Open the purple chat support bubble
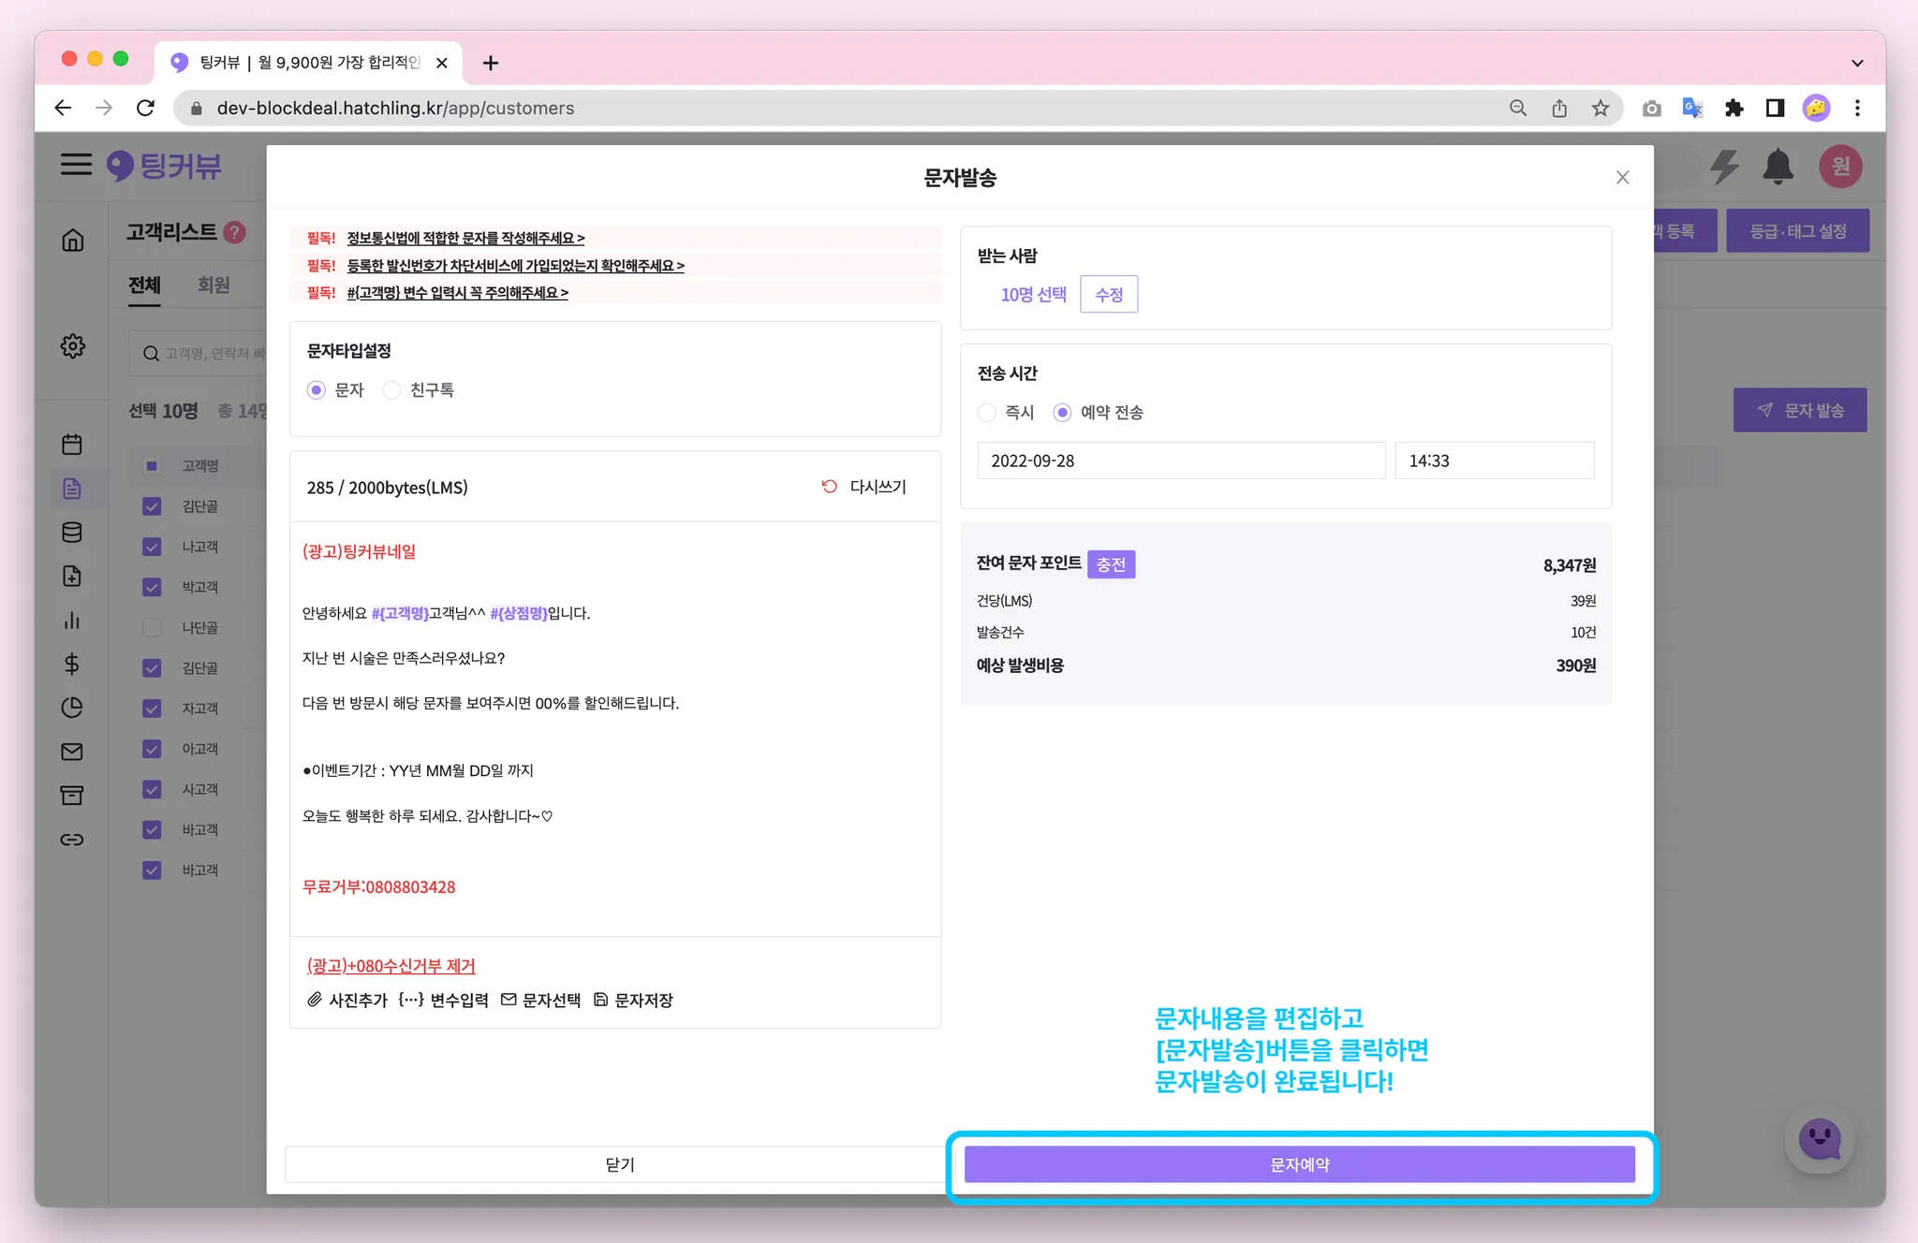Screen dimensions: 1918x1243 pyautogui.click(x=1819, y=1139)
